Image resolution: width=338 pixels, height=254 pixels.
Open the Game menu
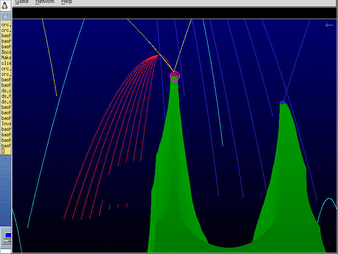[22, 2]
